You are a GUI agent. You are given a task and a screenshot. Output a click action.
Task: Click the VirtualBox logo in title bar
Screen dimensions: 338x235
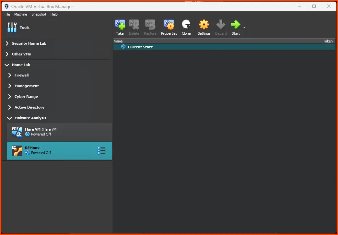click(x=7, y=6)
